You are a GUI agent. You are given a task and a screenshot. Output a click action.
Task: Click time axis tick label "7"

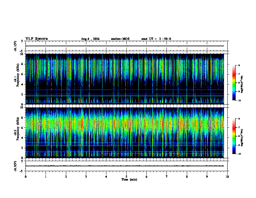tap(167, 177)
